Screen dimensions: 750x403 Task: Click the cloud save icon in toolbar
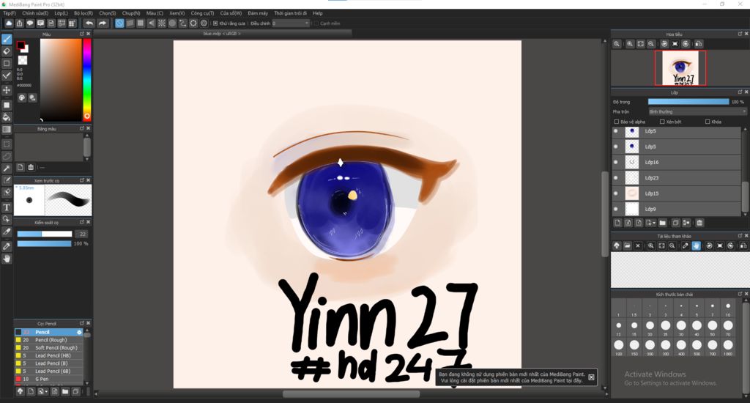click(9, 23)
